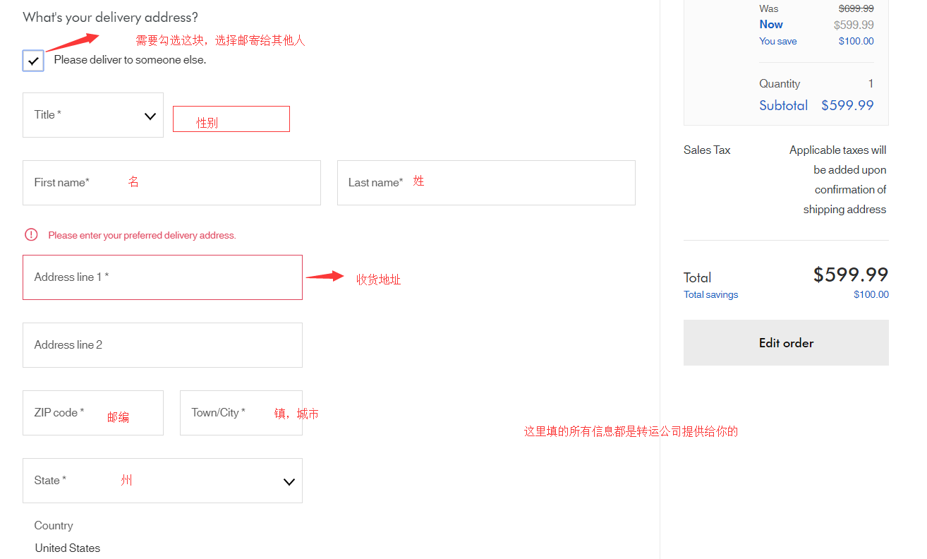Click the Total savings text
The height and width of the screenshot is (559, 927).
[710, 295]
